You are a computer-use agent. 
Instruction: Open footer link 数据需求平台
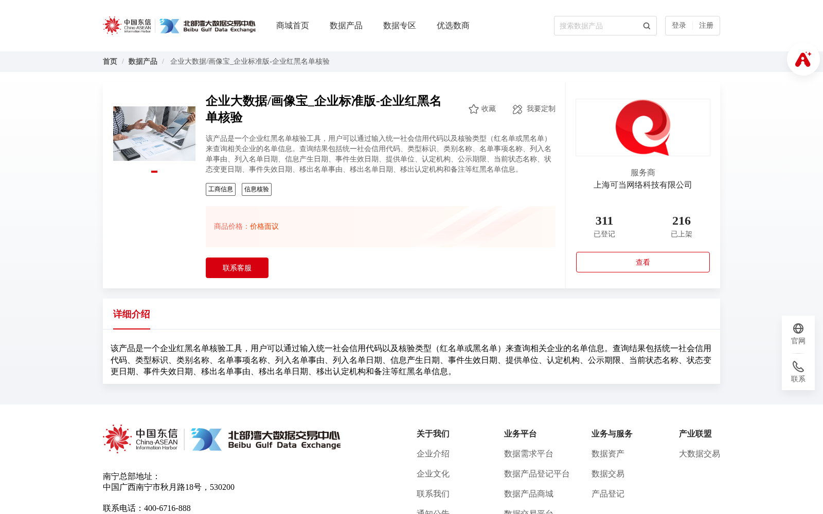point(529,454)
